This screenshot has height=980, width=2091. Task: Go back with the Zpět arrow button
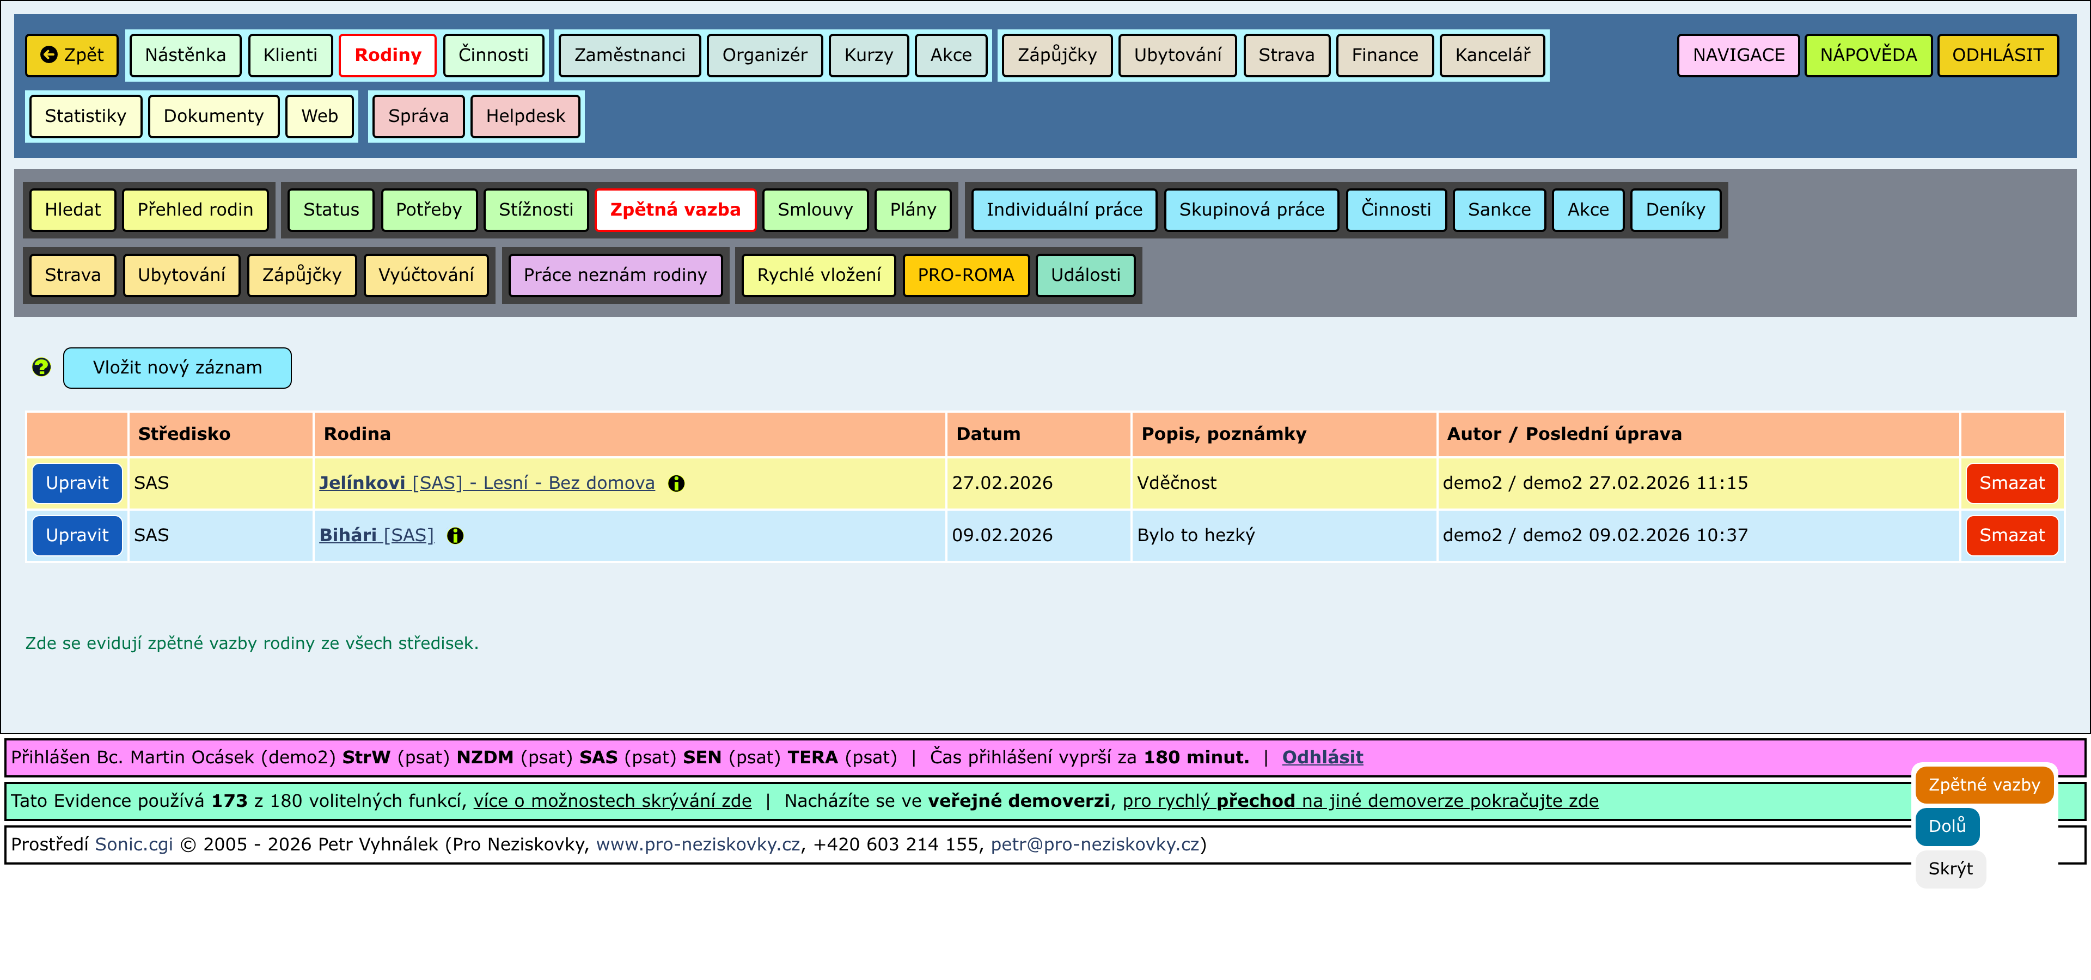72,55
